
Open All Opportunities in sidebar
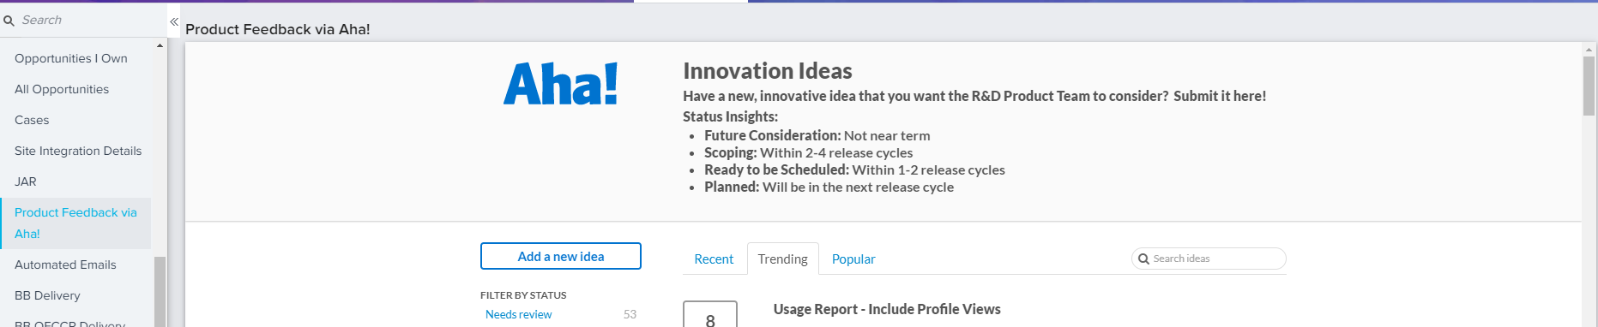tap(62, 89)
